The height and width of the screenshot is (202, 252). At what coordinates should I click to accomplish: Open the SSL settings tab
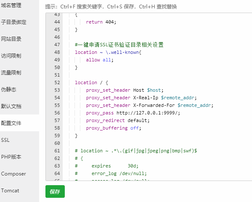[x=5, y=140]
